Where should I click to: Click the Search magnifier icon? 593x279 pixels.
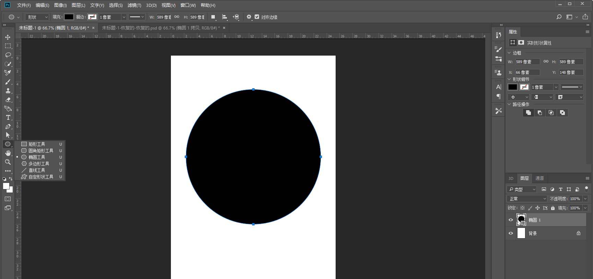[559, 17]
